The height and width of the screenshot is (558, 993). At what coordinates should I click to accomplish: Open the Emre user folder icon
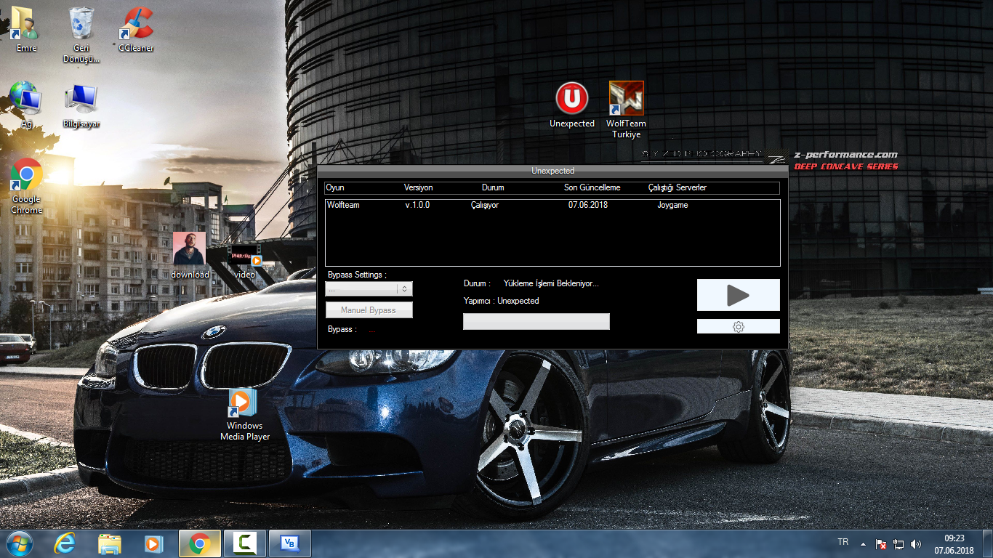pos(26,29)
